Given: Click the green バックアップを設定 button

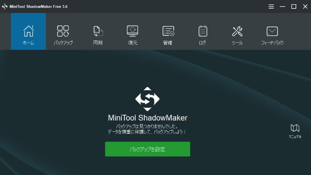Looking at the screenshot, I should (148, 149).
